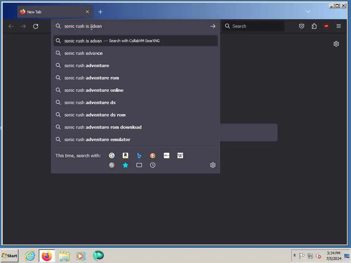Viewport: 351px width, 263px height.
Task: Select the gray magnifier search engine icon
Action: (111, 165)
